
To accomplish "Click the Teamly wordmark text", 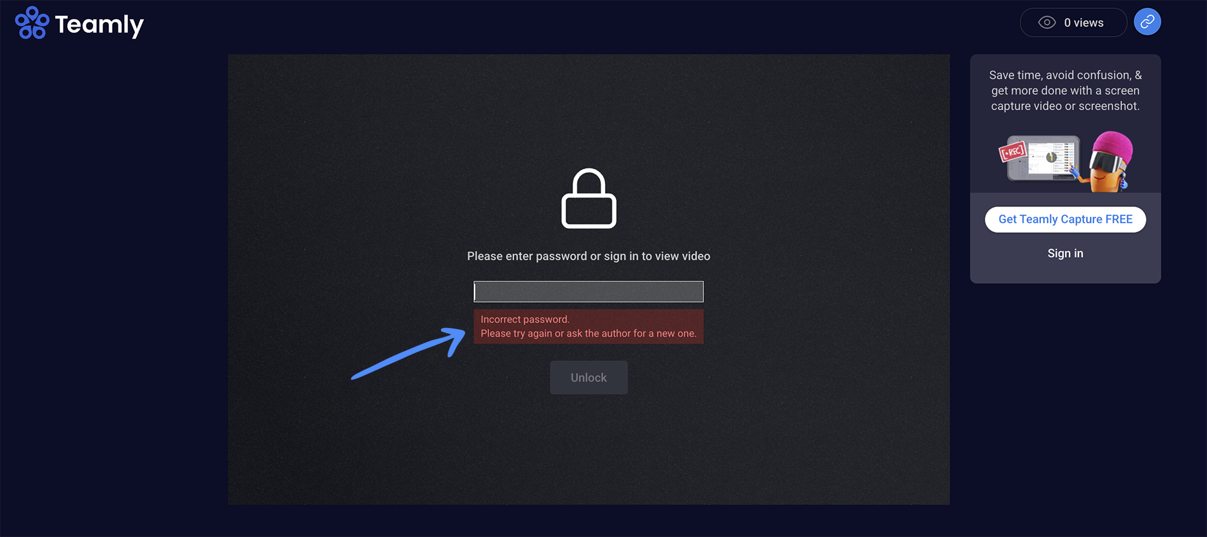I will (x=99, y=25).
